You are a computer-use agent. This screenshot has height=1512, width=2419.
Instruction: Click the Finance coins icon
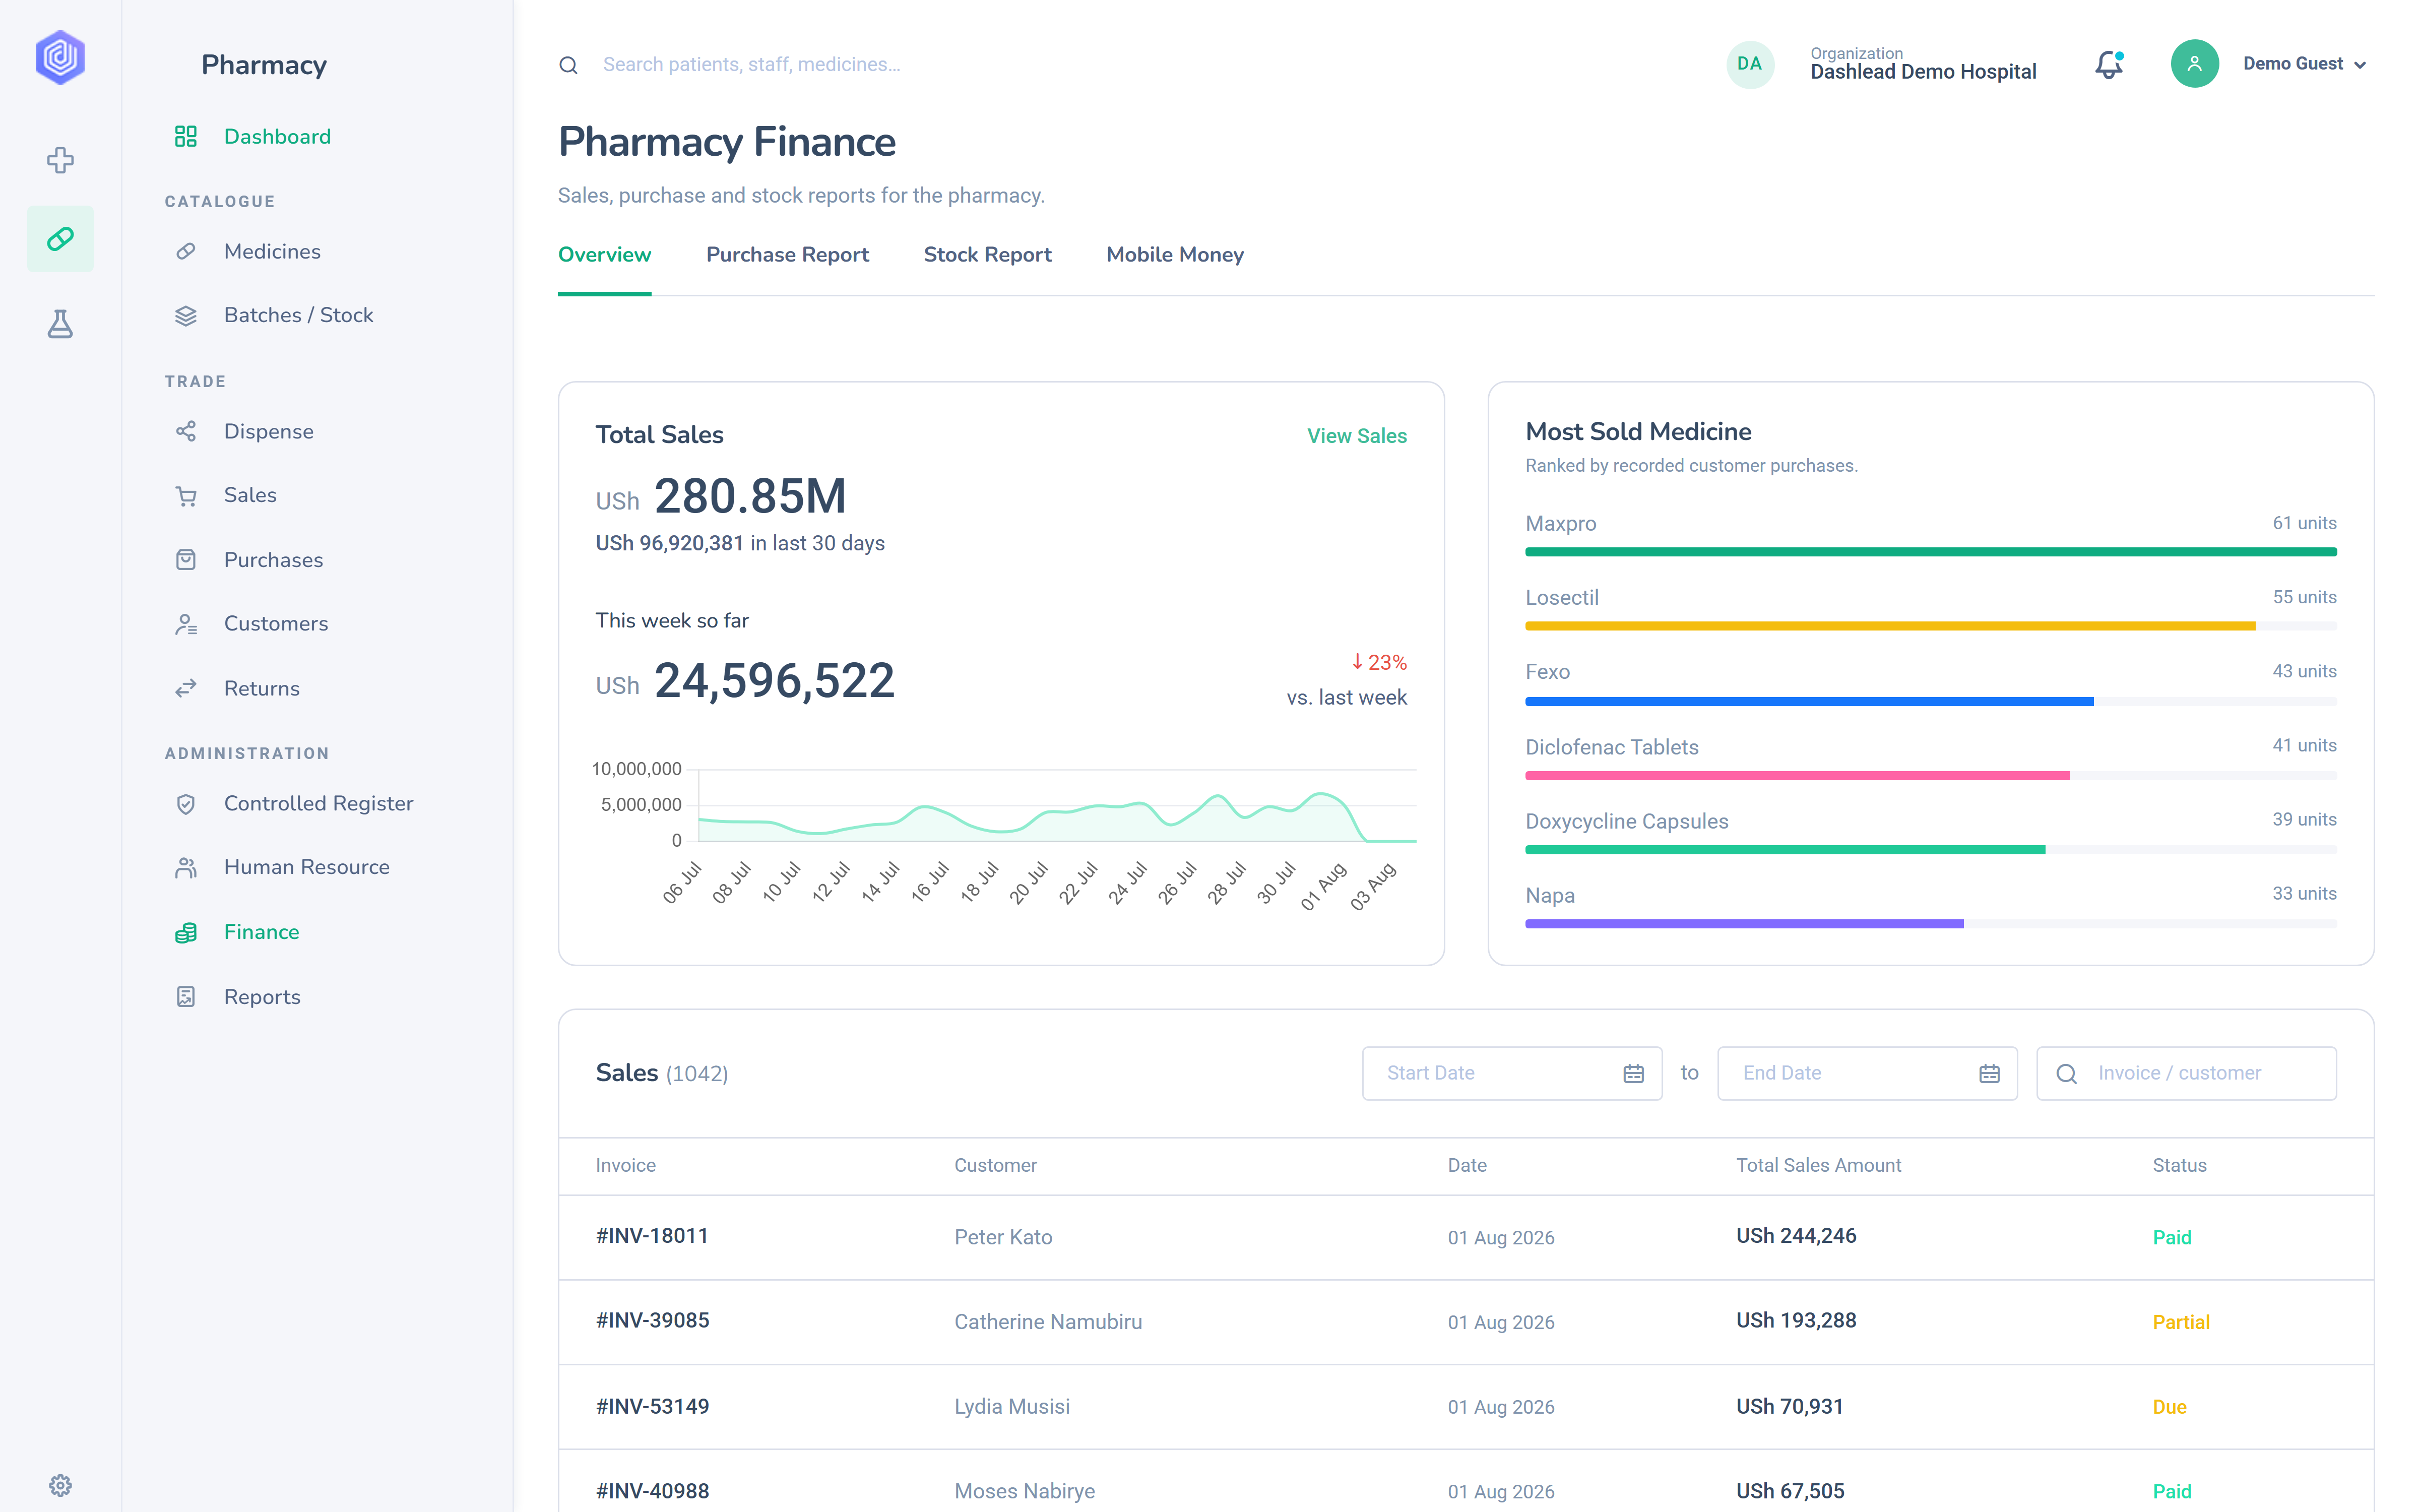coord(186,932)
